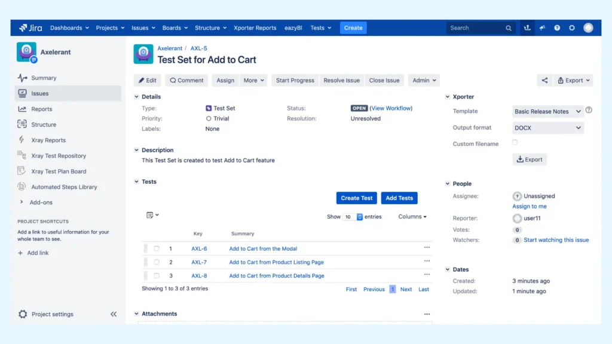
Task: Check the box for test AXL-6
Action: [157, 248]
